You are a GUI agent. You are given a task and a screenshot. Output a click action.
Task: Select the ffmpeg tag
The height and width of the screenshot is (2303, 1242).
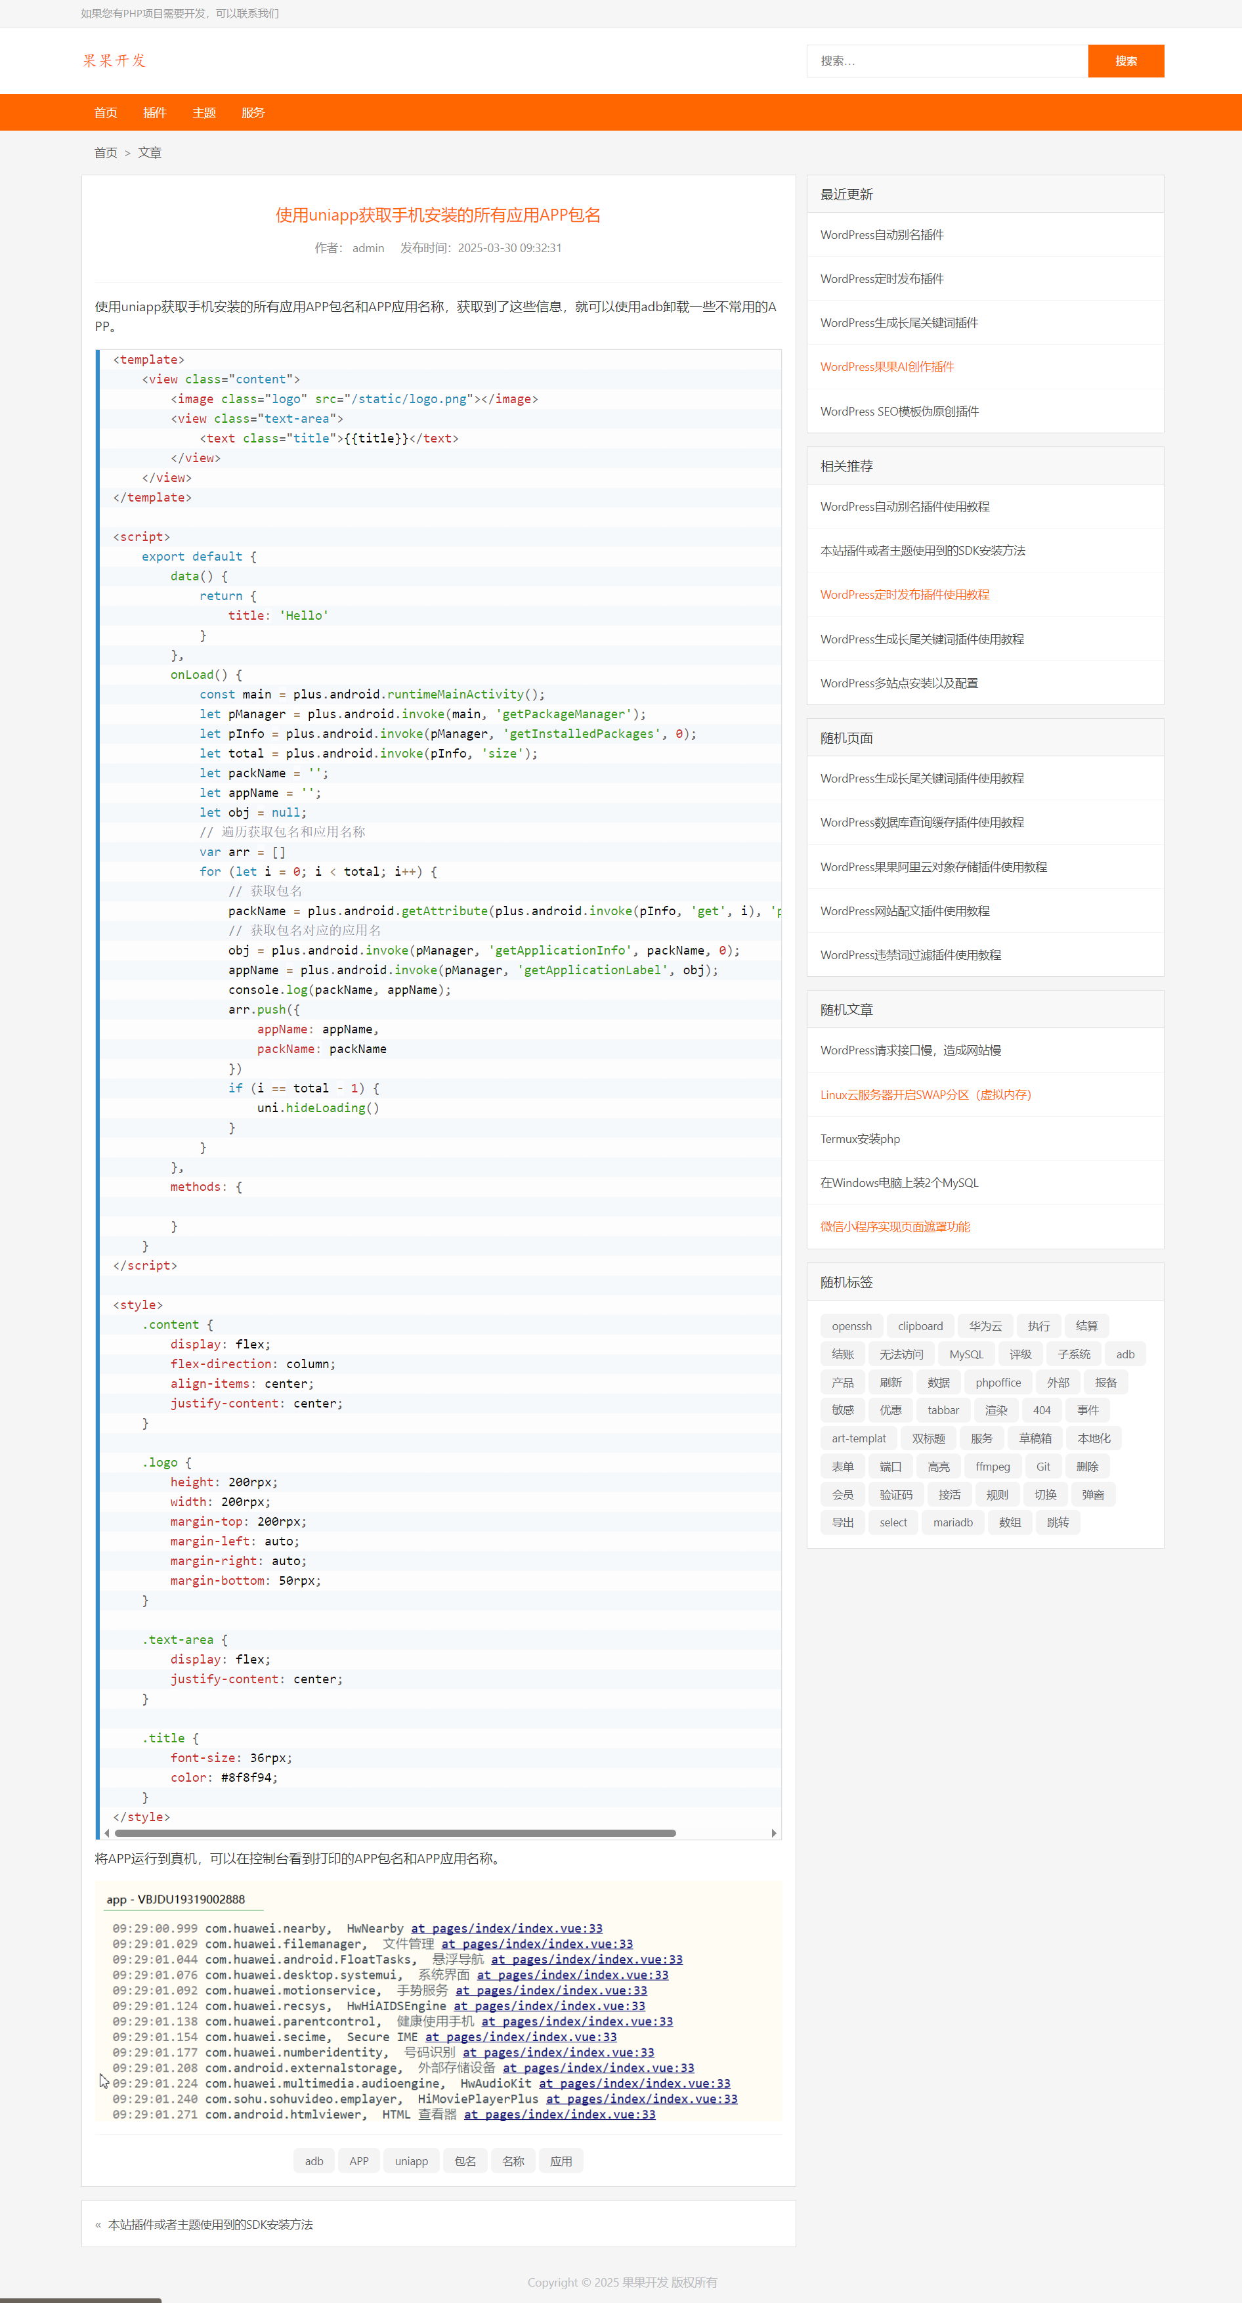[x=993, y=1466]
